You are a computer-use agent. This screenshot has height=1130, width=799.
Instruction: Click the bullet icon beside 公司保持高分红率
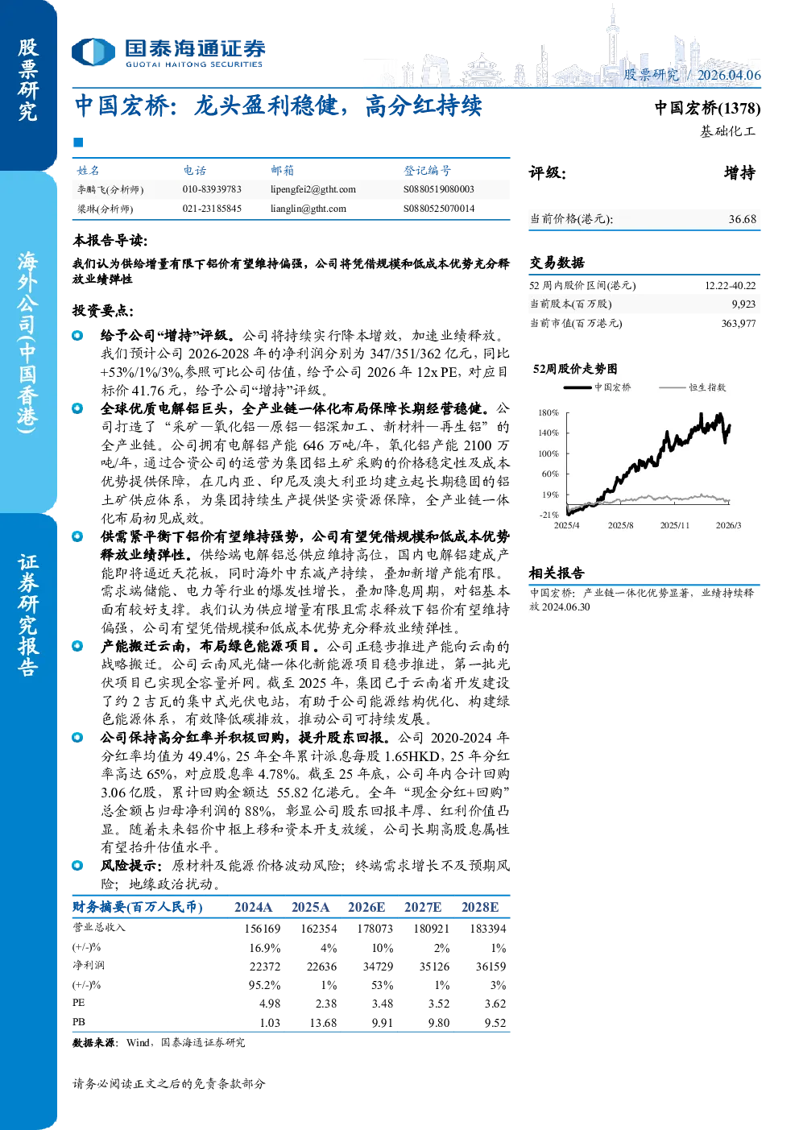point(77,737)
